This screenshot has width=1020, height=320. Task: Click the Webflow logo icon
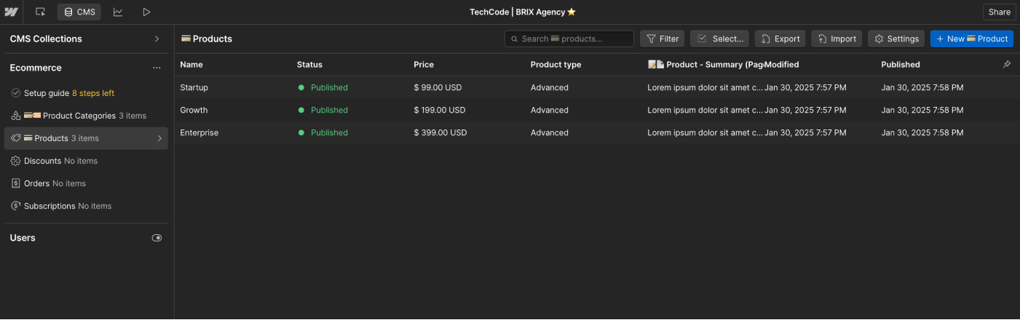pos(11,12)
